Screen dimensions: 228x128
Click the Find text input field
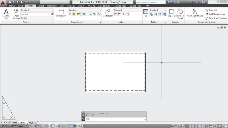coord(35,14)
